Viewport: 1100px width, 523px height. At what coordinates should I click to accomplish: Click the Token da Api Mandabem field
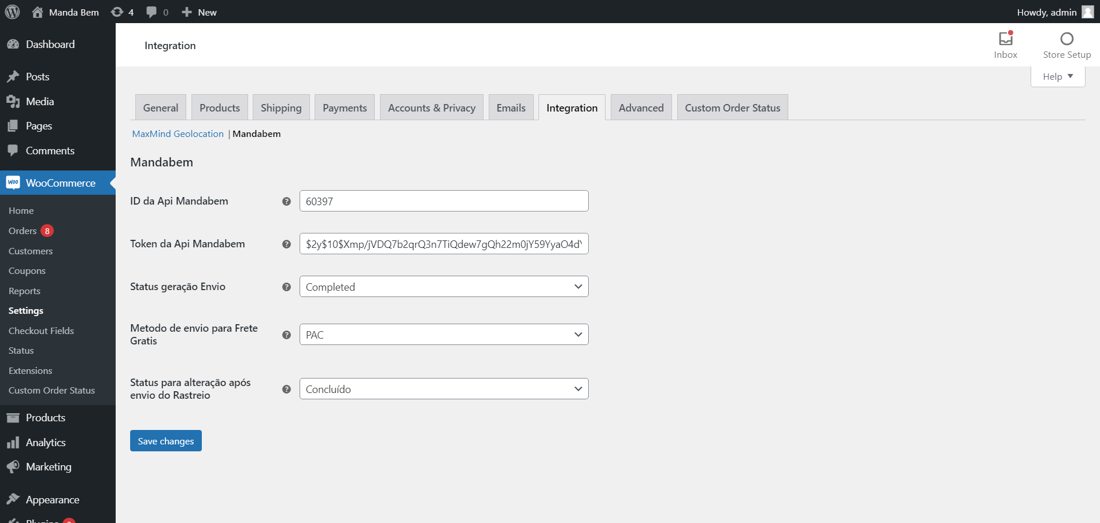[444, 244]
